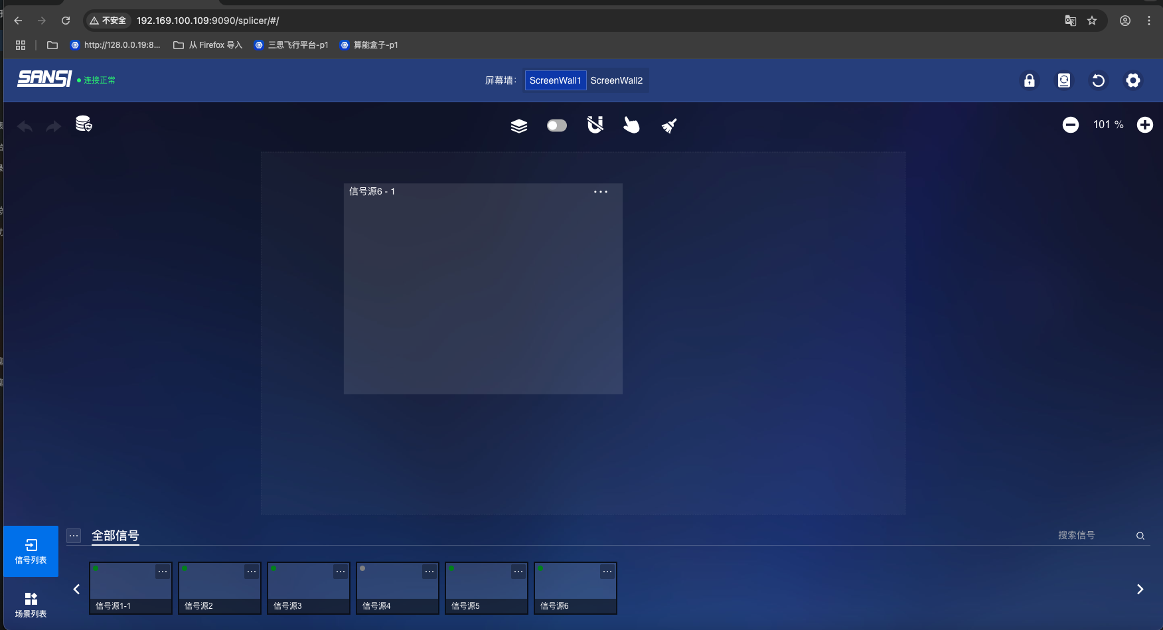The image size is (1163, 630).
Task: Open the ellipsis menu on 信号源3
Action: 341,572
